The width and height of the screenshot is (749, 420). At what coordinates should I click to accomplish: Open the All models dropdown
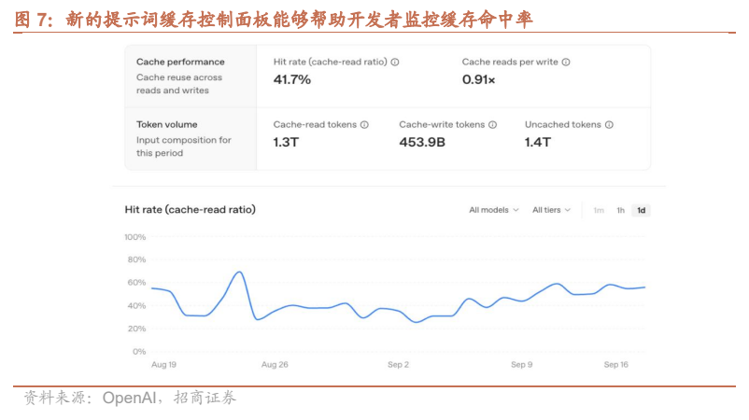coord(494,210)
